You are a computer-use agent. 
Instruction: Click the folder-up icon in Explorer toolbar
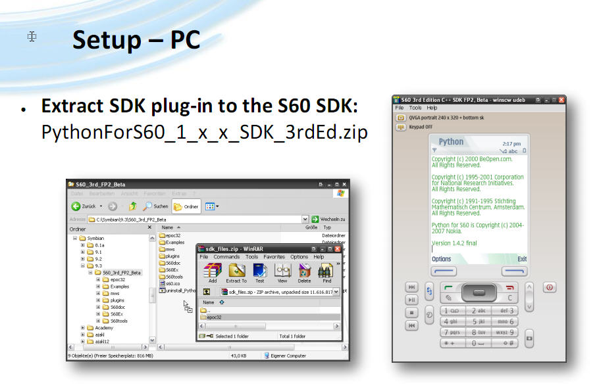click(132, 206)
